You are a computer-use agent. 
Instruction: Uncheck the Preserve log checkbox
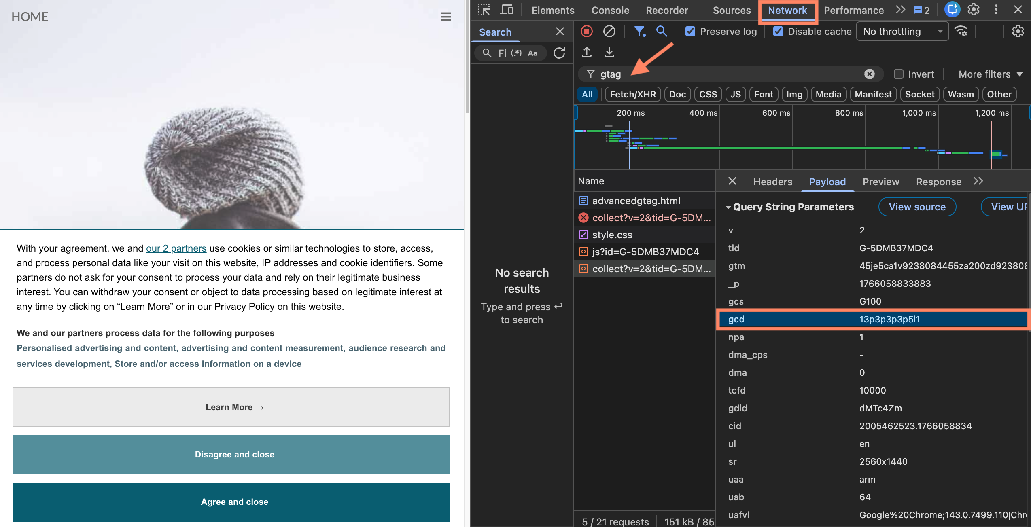pos(690,31)
